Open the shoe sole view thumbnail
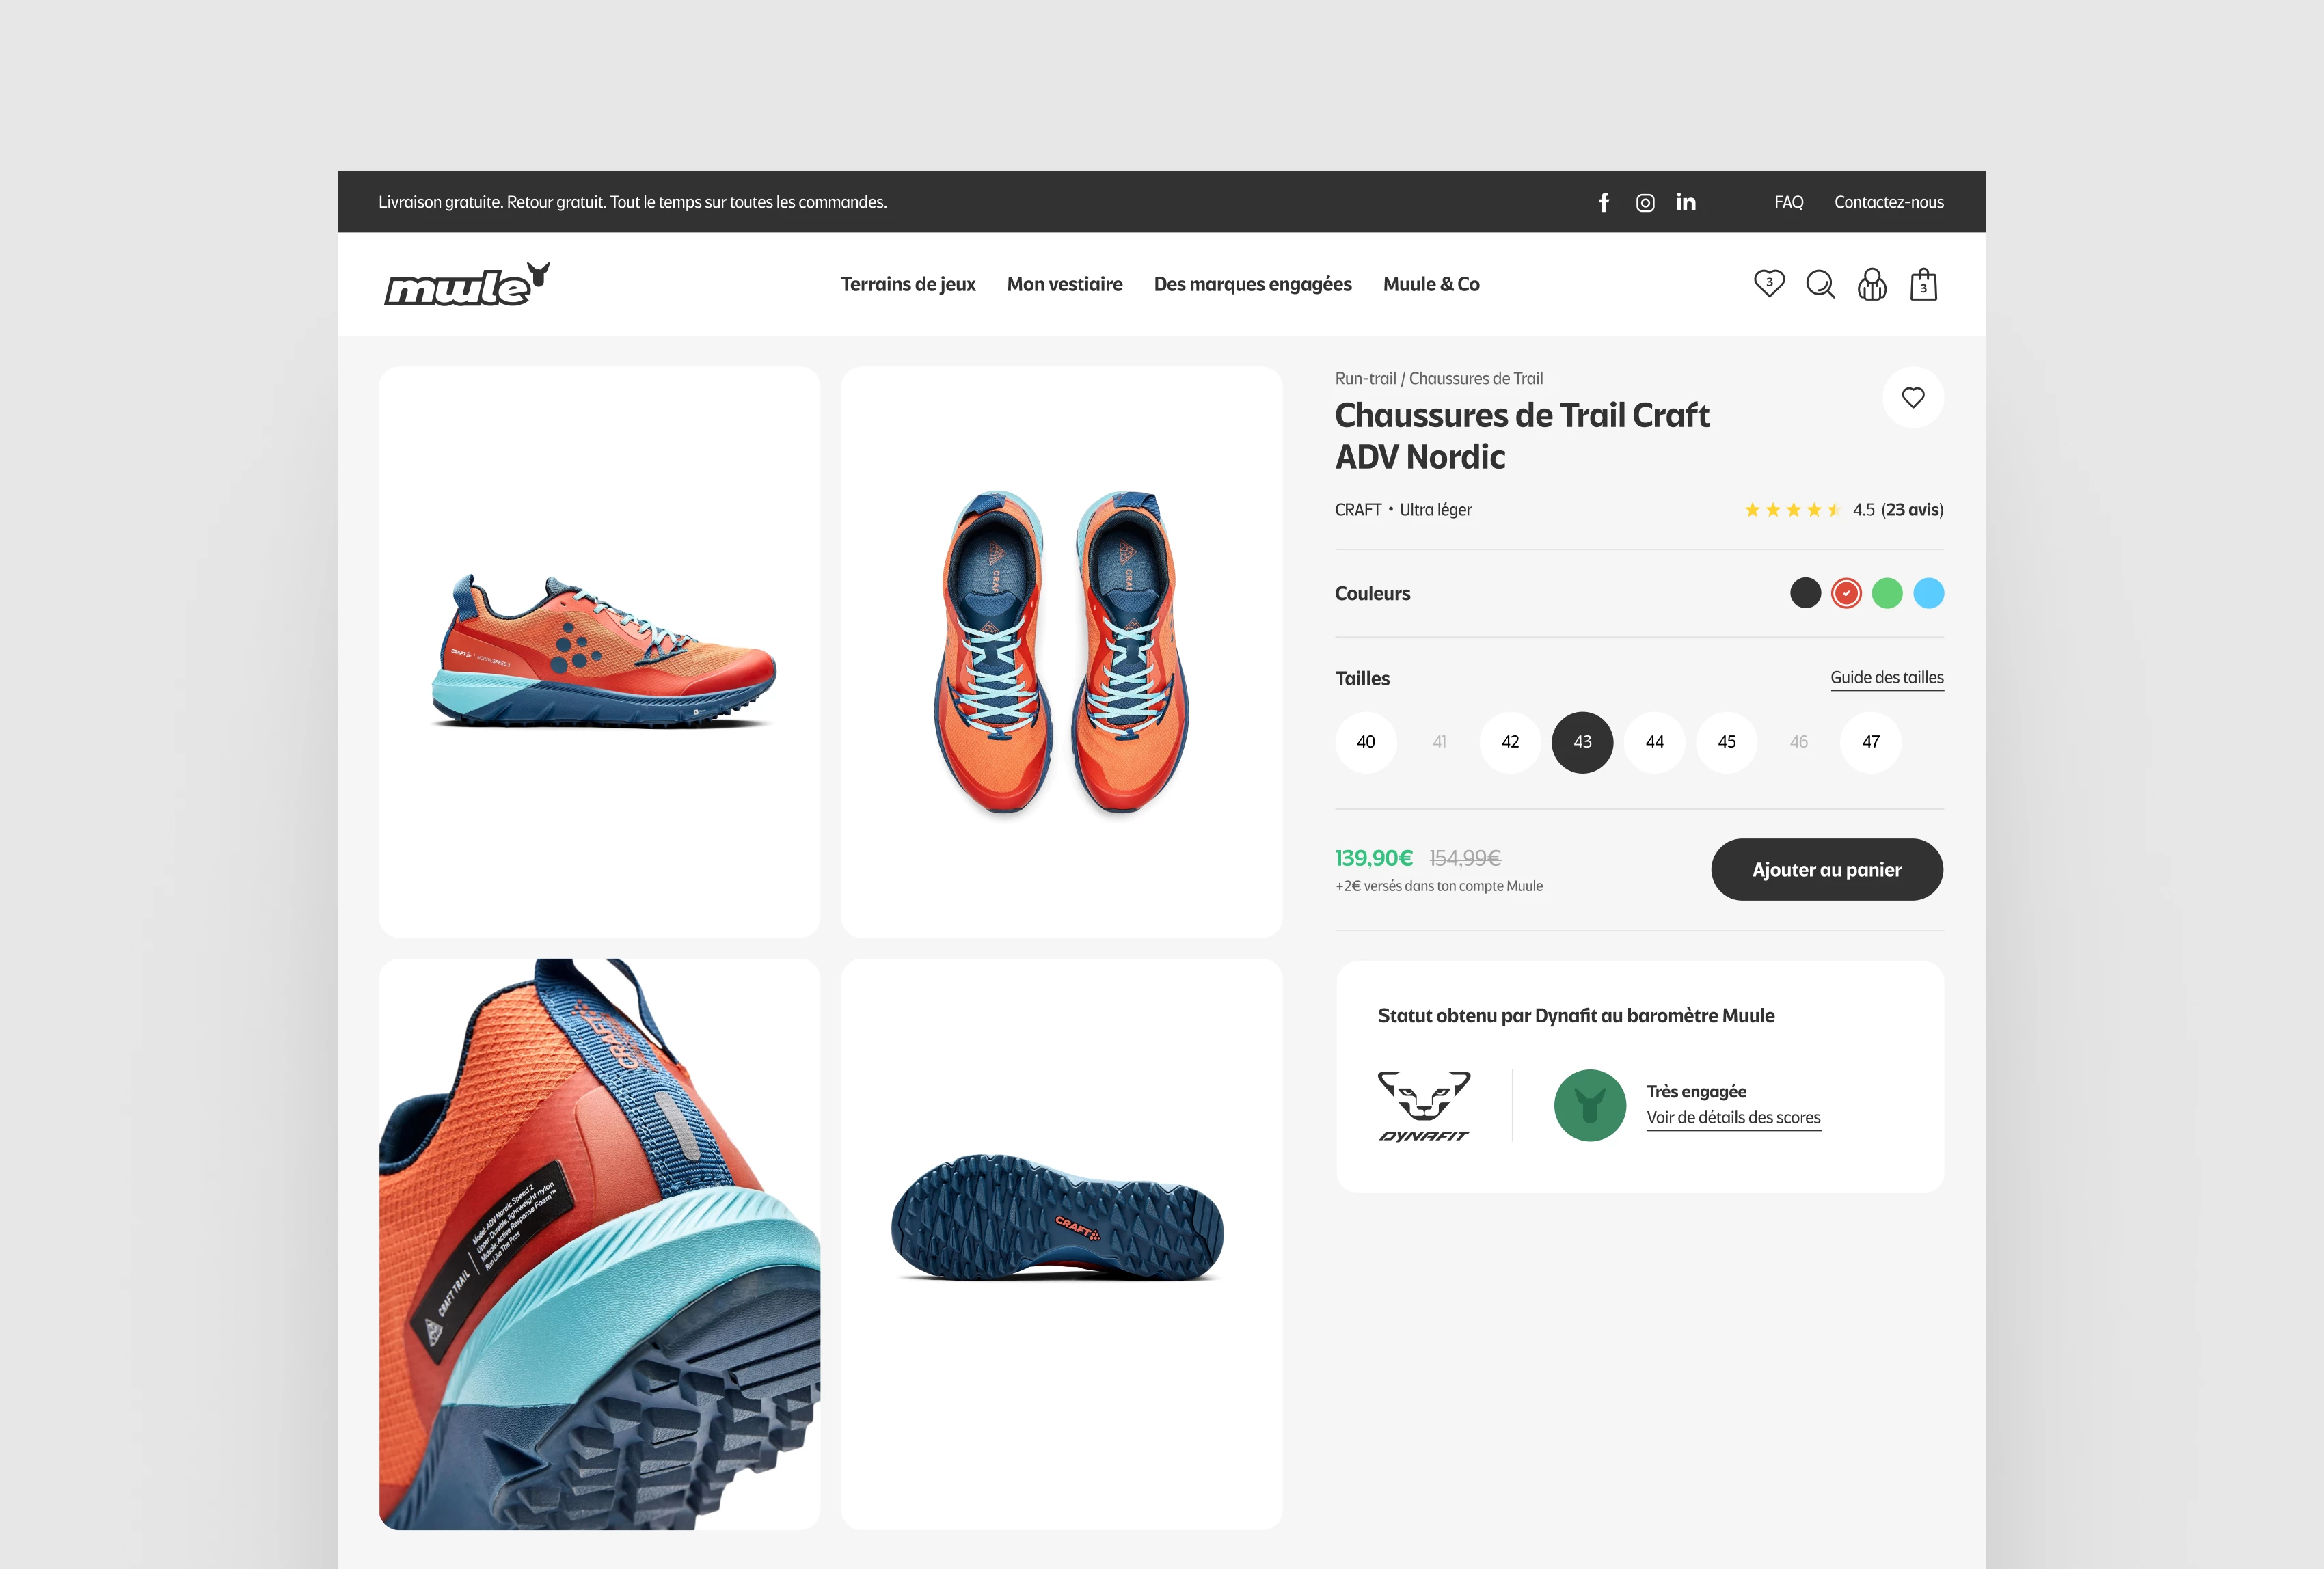The image size is (2324, 1569). click(x=1061, y=1243)
